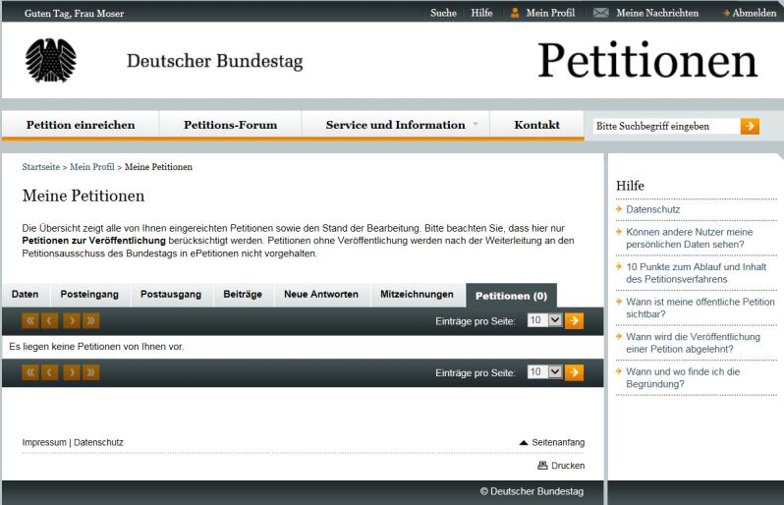Click the Drucken link

coord(568,466)
